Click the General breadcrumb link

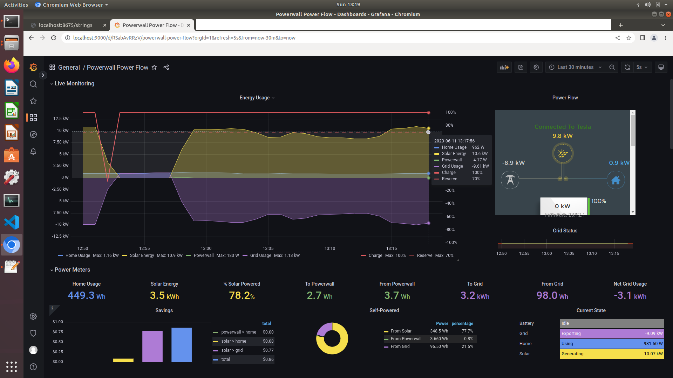[69, 67]
